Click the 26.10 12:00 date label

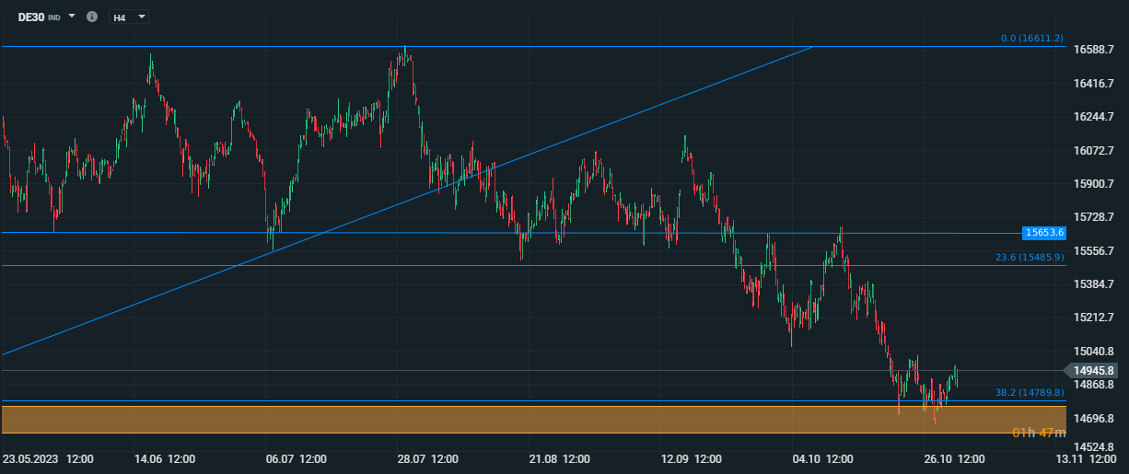pos(956,458)
